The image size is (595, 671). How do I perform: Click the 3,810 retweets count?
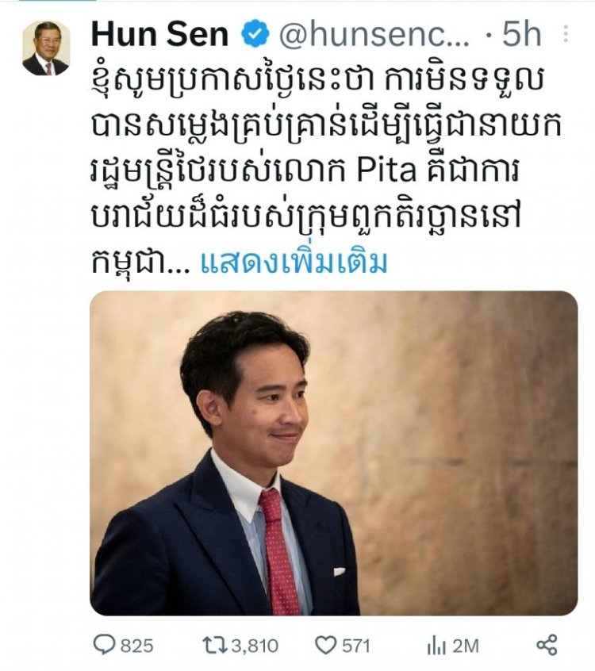point(255,646)
